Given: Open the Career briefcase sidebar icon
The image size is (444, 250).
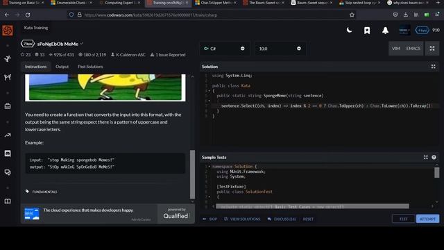Looking at the screenshot, I should pos(8,106).
